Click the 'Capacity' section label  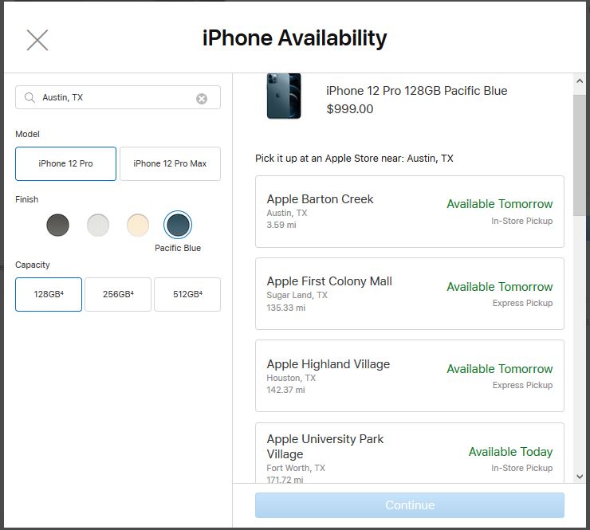click(x=33, y=265)
